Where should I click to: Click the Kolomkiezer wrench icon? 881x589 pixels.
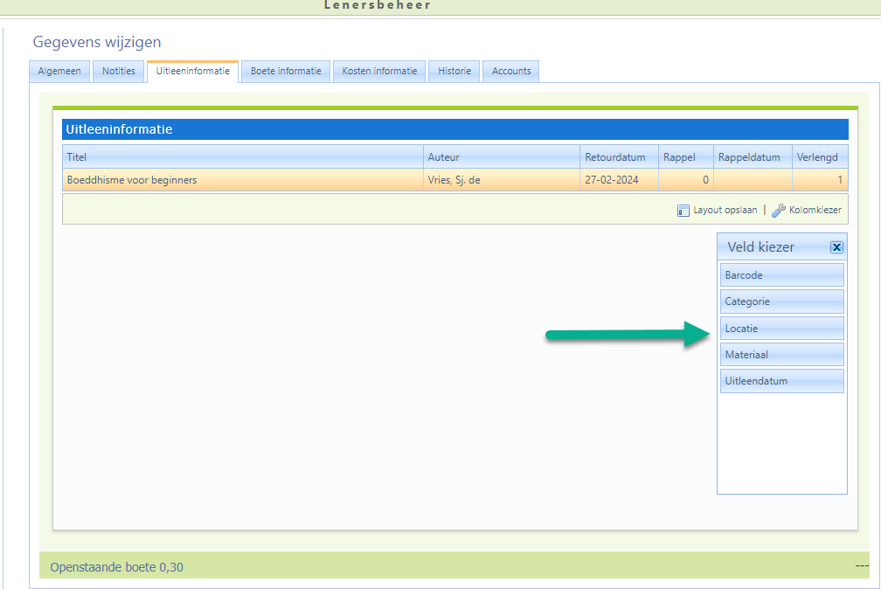(778, 211)
